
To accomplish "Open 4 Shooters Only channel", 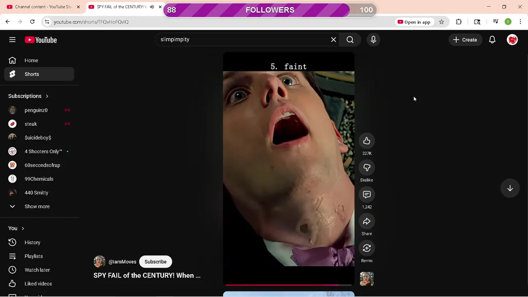I will tap(39, 151).
